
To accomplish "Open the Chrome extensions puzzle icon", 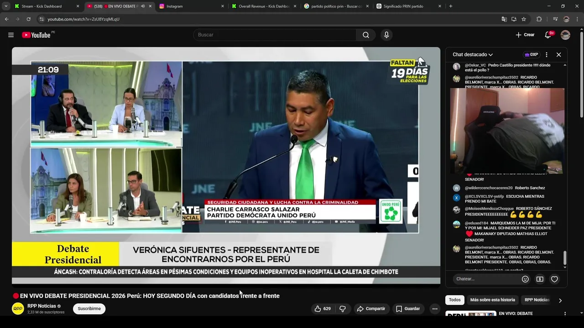I will coord(539,19).
